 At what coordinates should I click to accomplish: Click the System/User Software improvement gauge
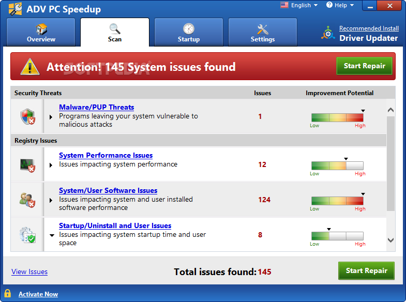pos(337,201)
